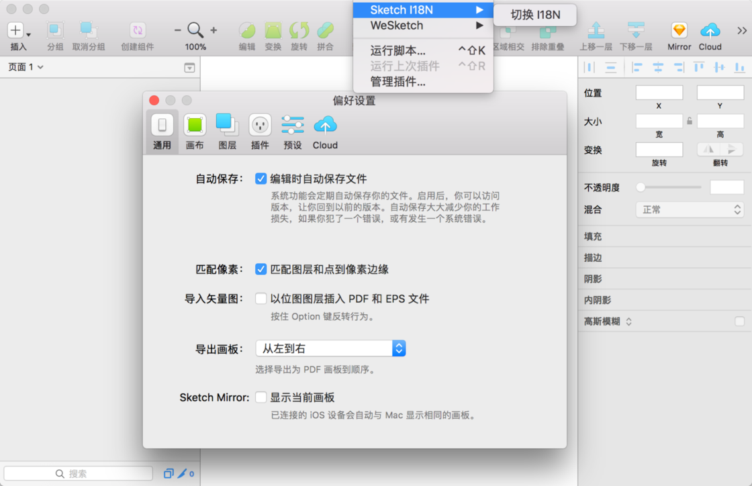Toggle 匹配图层和点到像素边缘 checkbox
The width and height of the screenshot is (752, 486).
point(261,269)
